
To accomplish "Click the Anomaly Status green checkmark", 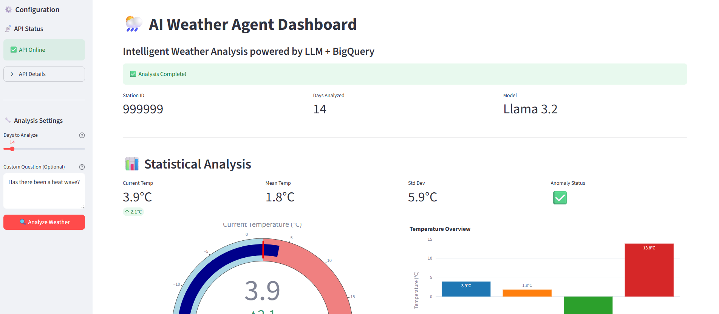I will [x=560, y=198].
